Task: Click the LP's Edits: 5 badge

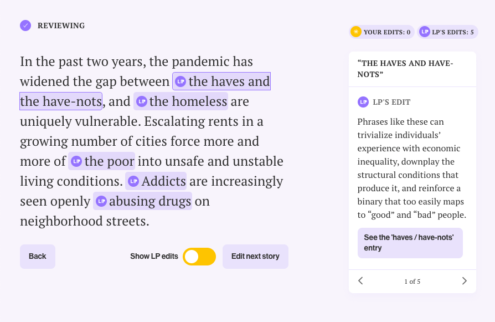Action: (x=447, y=32)
